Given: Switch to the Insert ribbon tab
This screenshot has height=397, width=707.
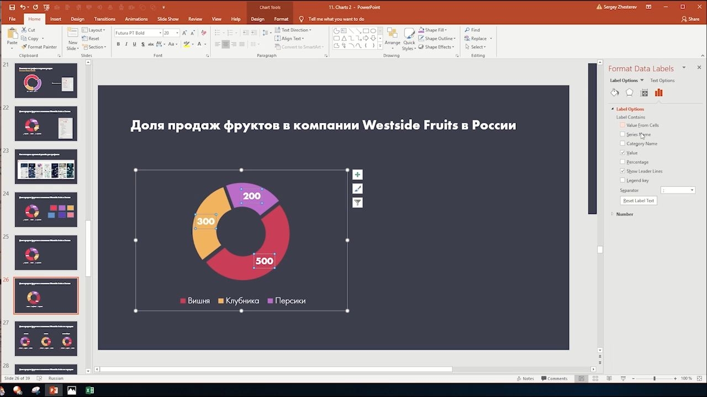Looking at the screenshot, I should (x=56, y=19).
